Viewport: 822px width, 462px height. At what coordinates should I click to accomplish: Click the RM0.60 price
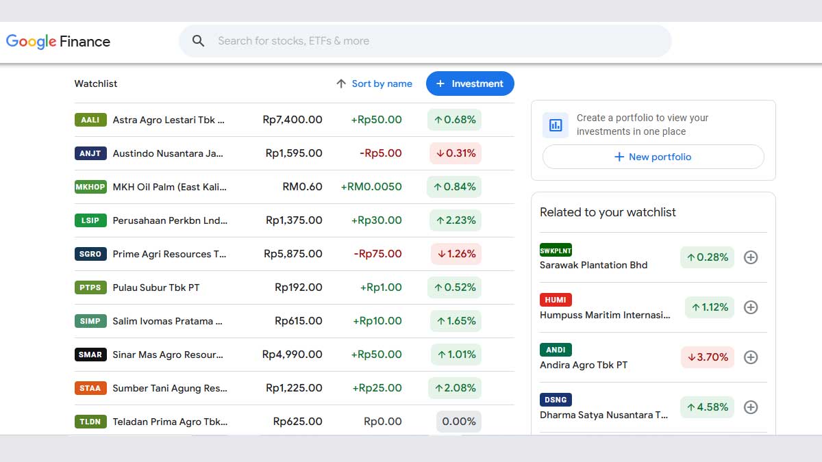pyautogui.click(x=302, y=187)
